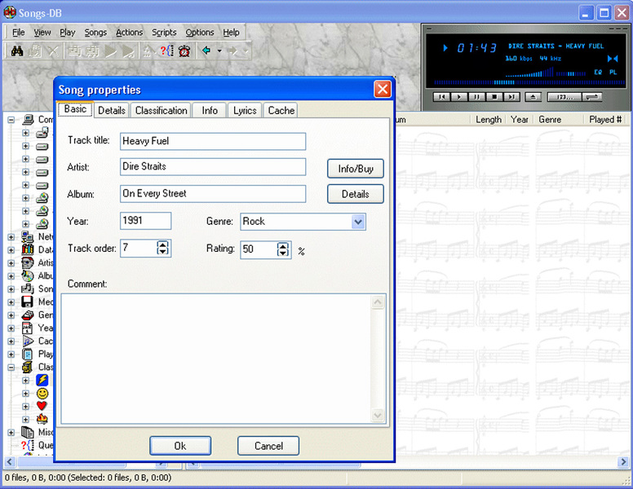This screenshot has height=489, width=633.
Task: Click the Songs music-notes tree icon
Action: point(28,289)
